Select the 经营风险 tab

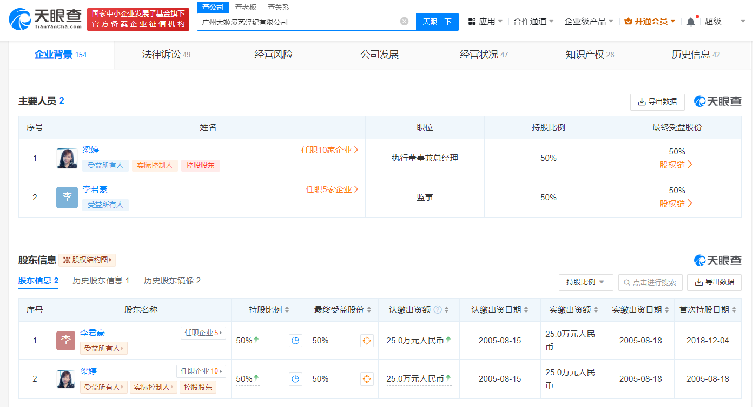point(273,55)
